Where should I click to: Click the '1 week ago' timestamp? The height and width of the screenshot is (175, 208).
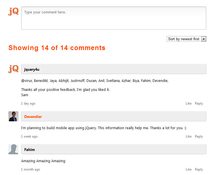[x=29, y=136]
